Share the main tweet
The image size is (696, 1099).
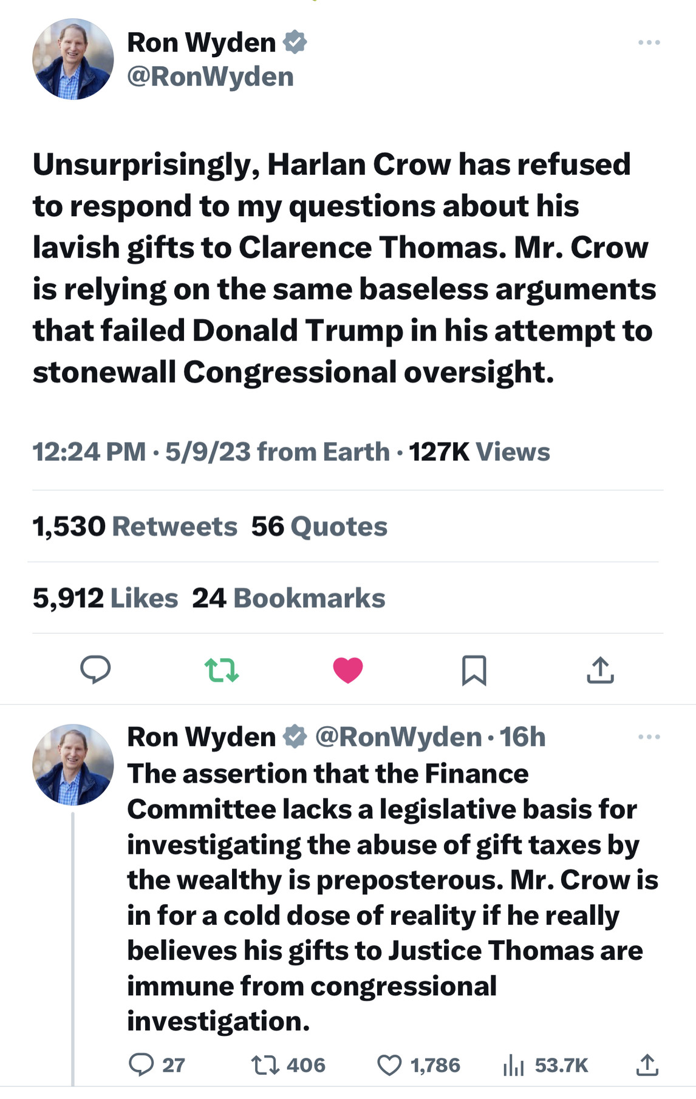(600, 670)
